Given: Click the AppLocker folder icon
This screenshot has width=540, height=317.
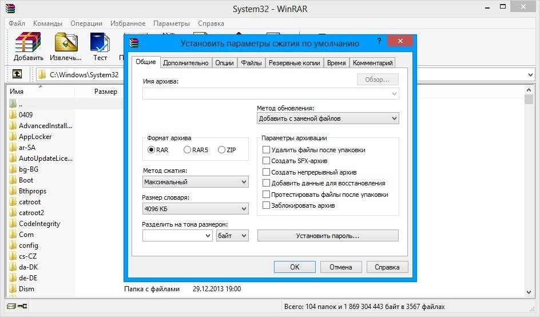Looking at the screenshot, I should (x=13, y=136).
